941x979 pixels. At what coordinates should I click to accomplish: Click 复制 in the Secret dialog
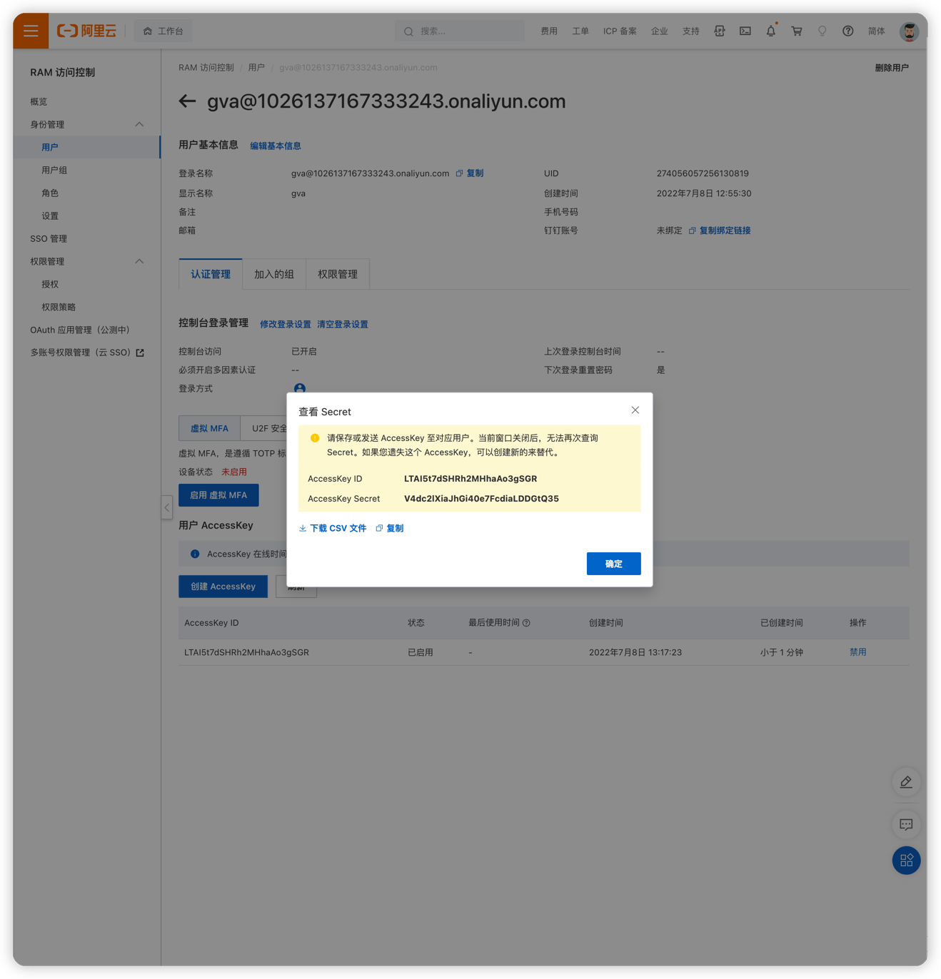click(x=390, y=528)
